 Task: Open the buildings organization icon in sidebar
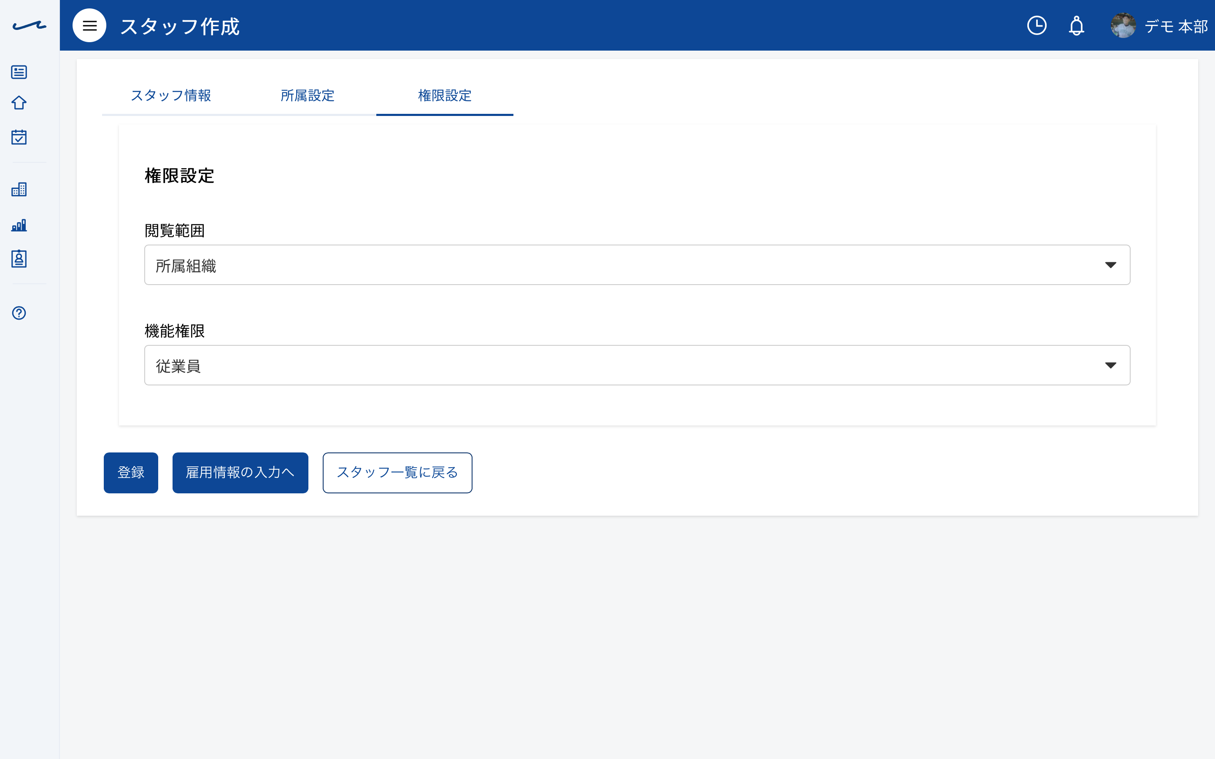point(19,189)
